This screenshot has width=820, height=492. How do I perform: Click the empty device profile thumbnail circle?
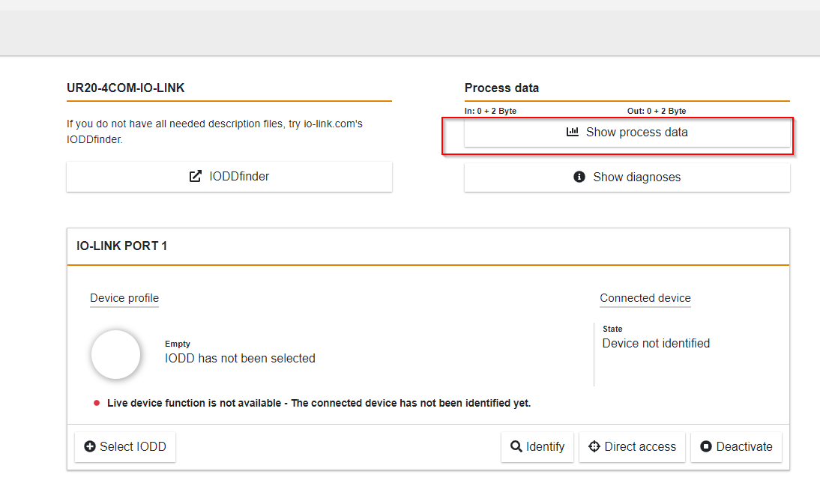click(x=115, y=354)
